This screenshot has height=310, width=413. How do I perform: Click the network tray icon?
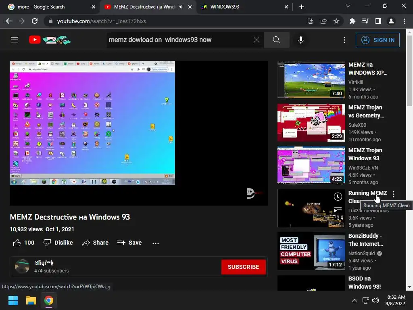pos(365,300)
